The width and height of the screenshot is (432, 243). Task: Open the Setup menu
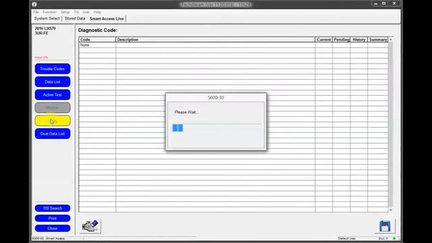click(x=65, y=12)
